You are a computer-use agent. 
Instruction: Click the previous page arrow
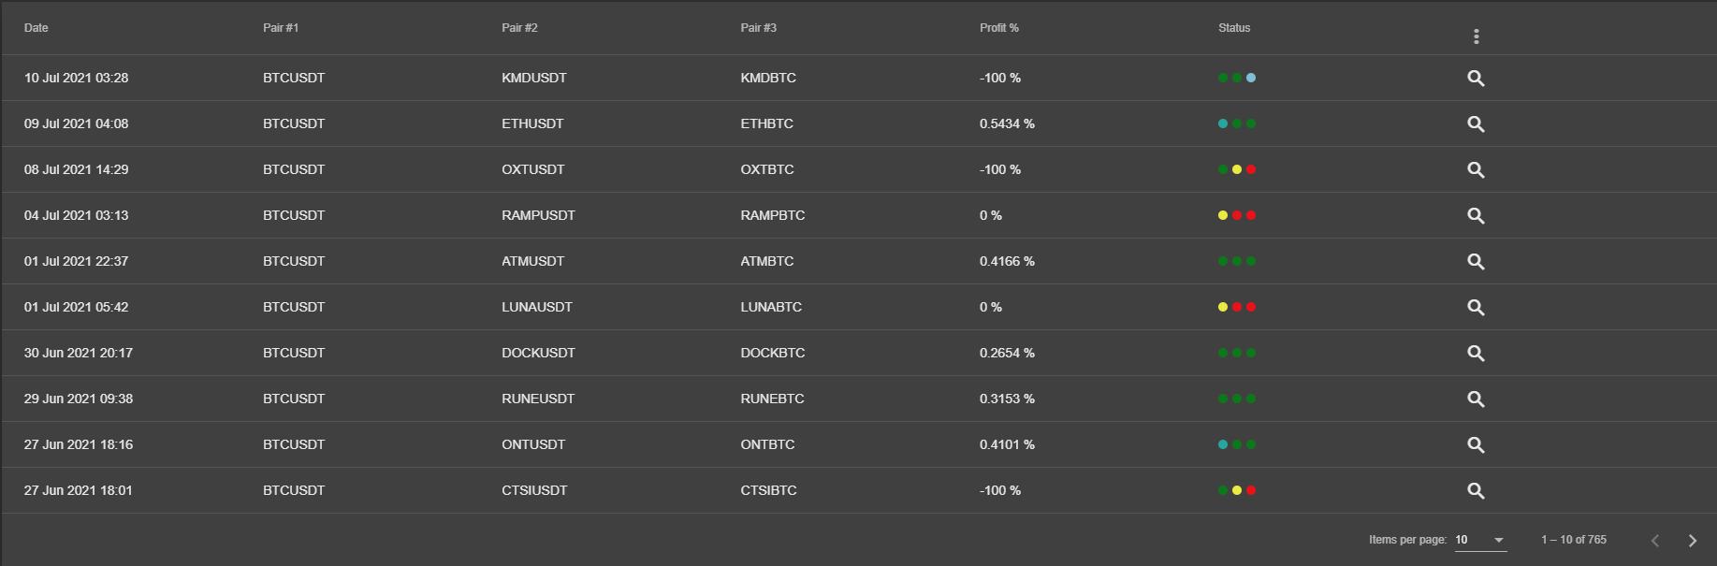click(x=1654, y=541)
